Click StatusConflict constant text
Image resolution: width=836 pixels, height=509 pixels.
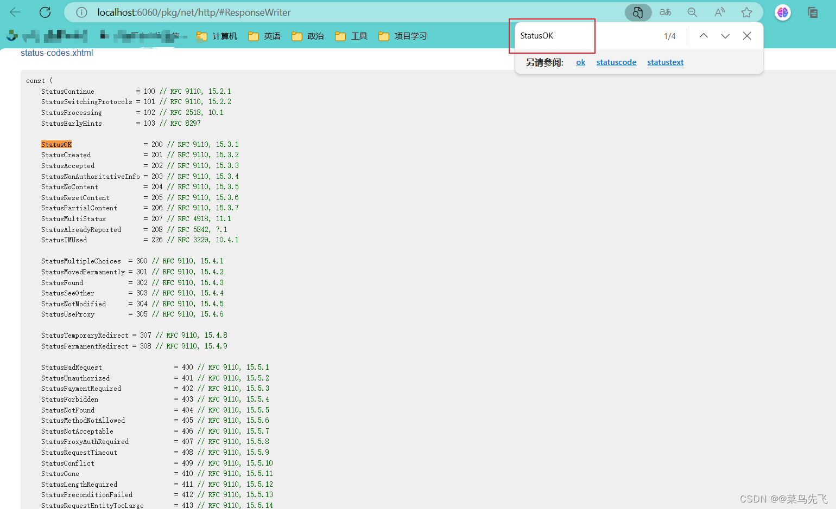click(68, 463)
